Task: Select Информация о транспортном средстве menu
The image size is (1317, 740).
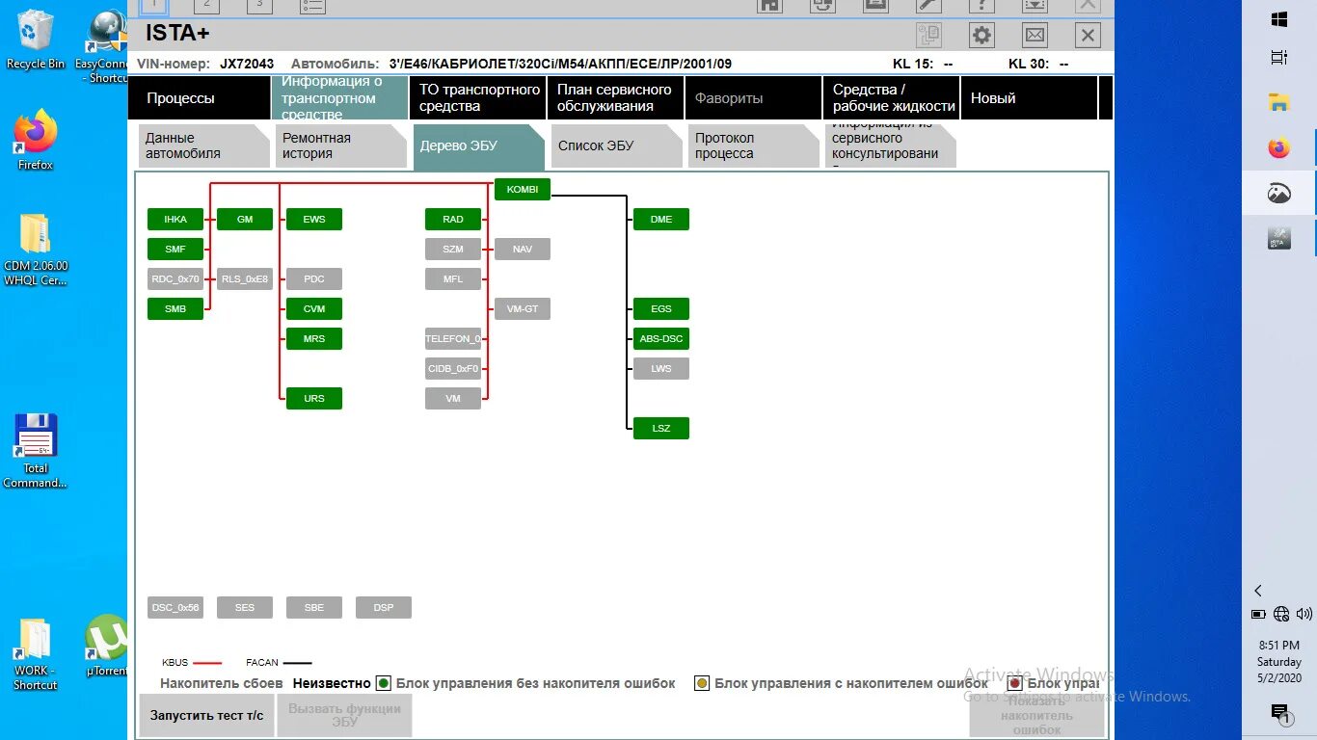Action: (340, 97)
